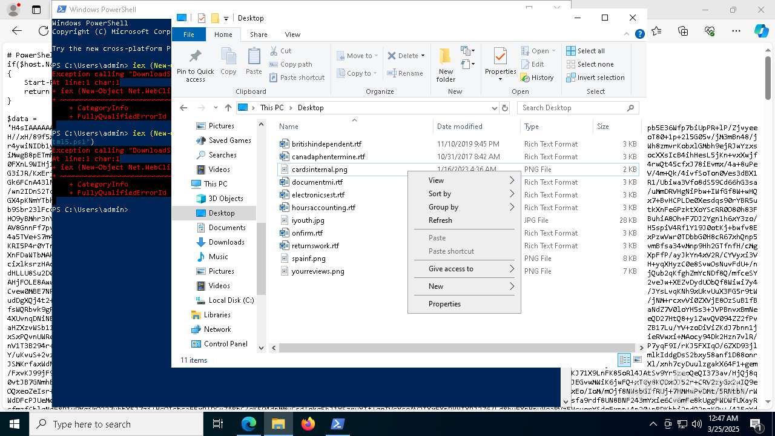Select Properties in context menu
This screenshot has width=775, height=436.
tap(464, 304)
